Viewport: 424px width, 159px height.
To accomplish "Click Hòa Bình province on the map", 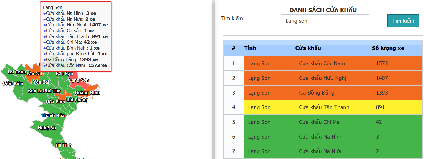I will click(55, 102).
